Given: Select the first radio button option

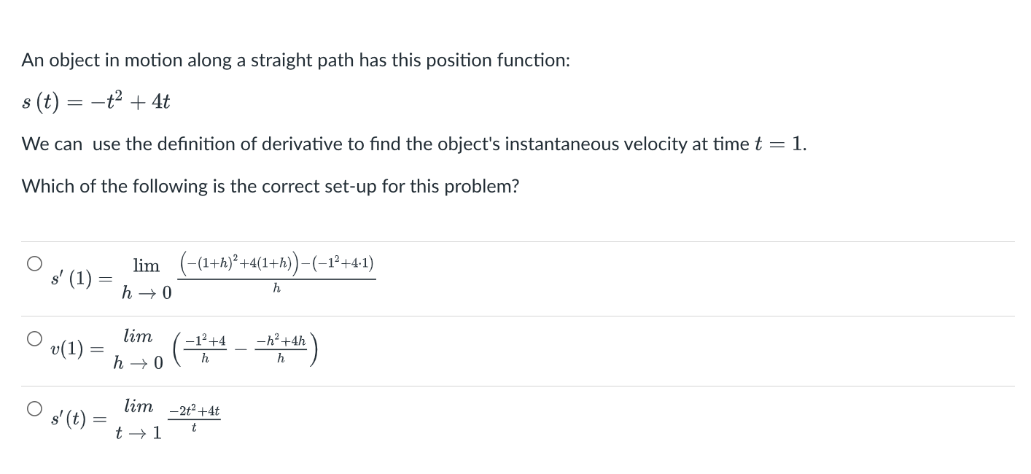Looking at the screenshot, I should click(34, 263).
